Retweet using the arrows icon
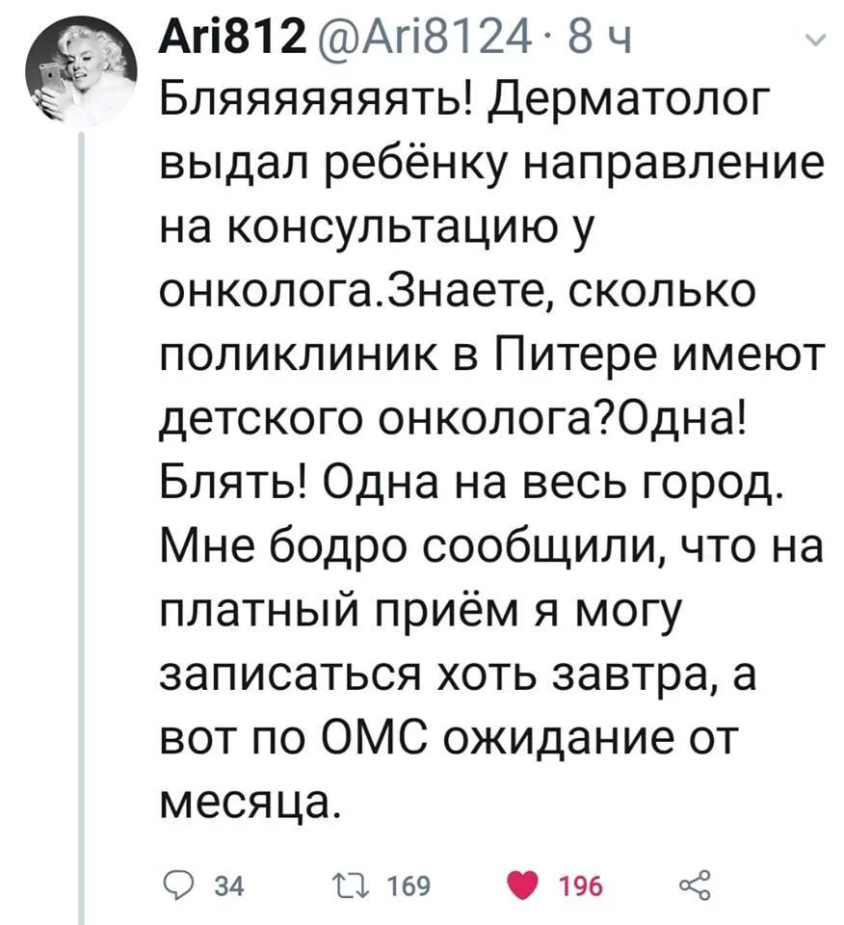Image resolution: width=844 pixels, height=925 pixels. coord(353,885)
